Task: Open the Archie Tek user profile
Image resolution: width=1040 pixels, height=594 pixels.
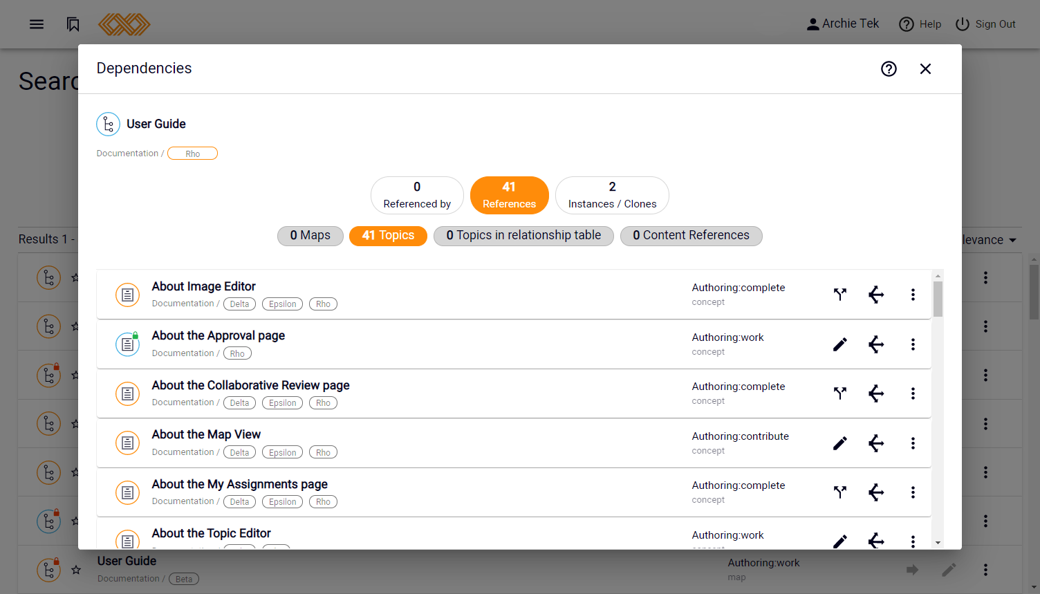Action: point(843,24)
